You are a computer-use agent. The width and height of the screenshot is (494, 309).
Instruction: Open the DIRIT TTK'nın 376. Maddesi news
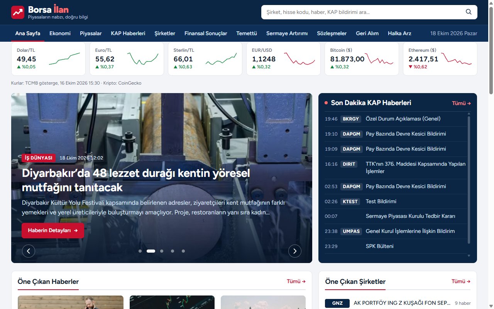coord(396,168)
